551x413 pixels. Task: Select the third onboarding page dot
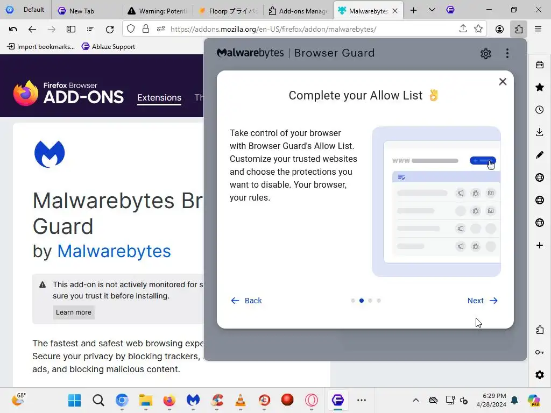[x=370, y=301]
